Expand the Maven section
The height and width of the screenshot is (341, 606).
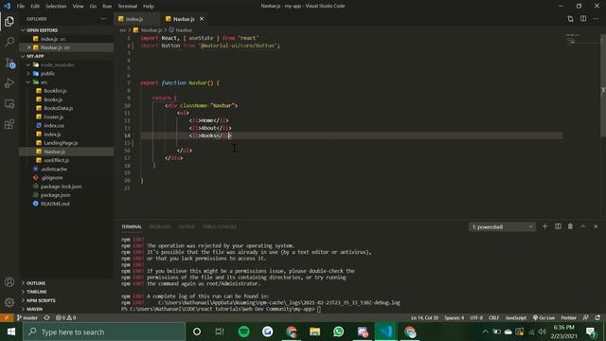coord(35,309)
